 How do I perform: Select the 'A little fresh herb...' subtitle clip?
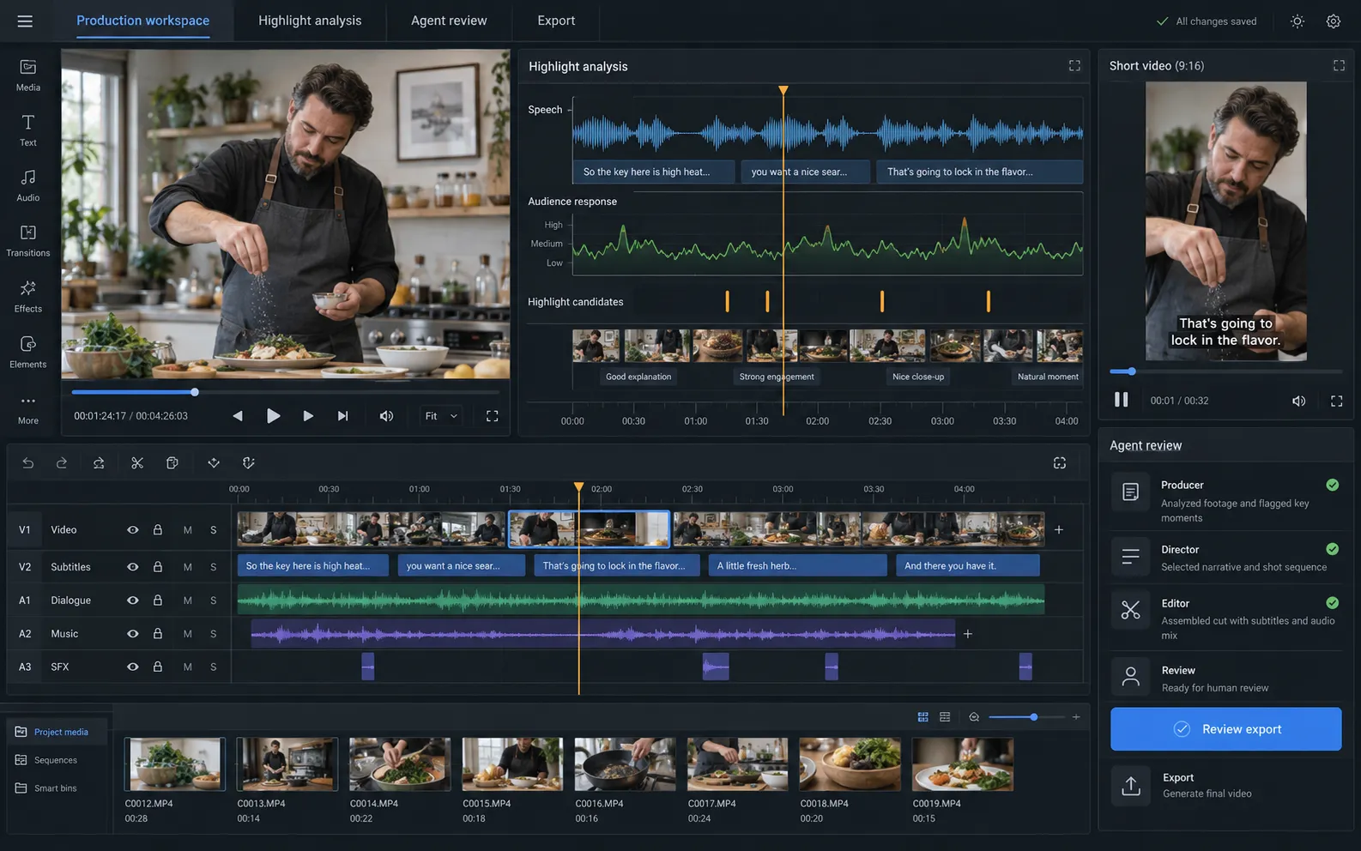click(797, 566)
